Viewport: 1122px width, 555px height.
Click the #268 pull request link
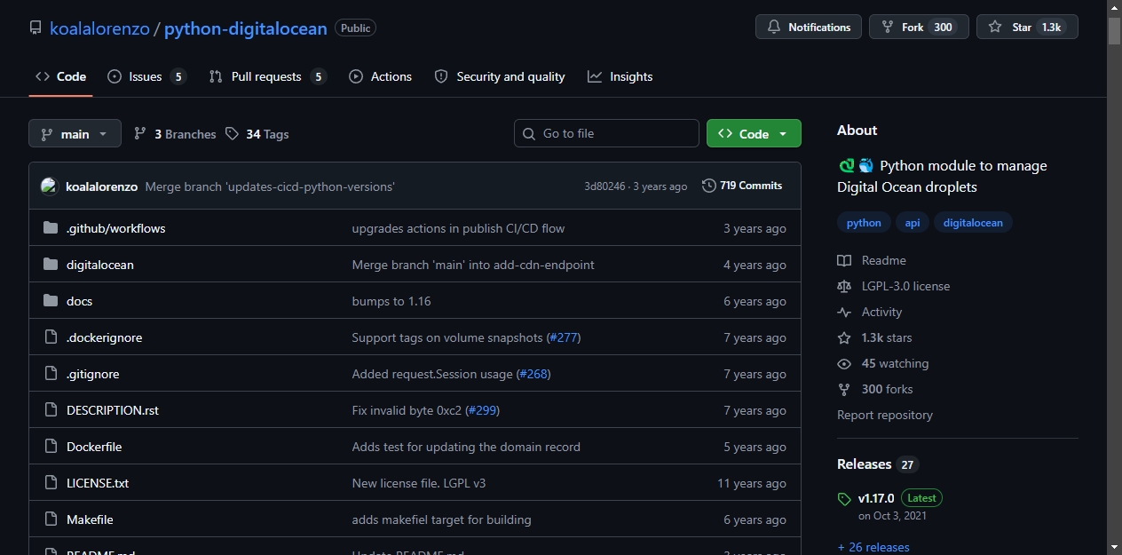tap(534, 374)
